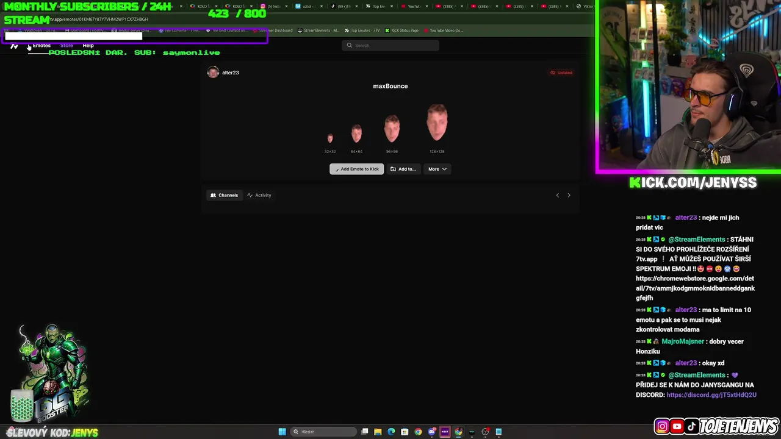The image size is (781, 439).
Task: Switch to the Instagram browser tab
Action: coord(274,6)
